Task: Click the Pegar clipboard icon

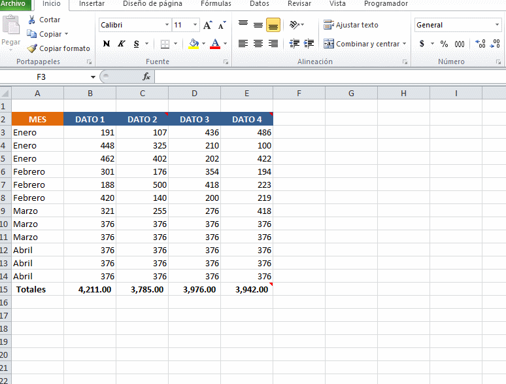Action: pyautogui.click(x=11, y=25)
